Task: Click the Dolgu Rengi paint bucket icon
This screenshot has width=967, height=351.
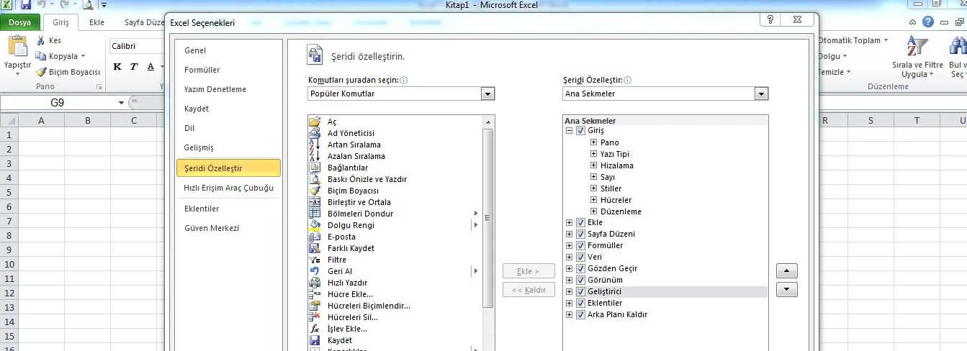Action: pos(314,225)
